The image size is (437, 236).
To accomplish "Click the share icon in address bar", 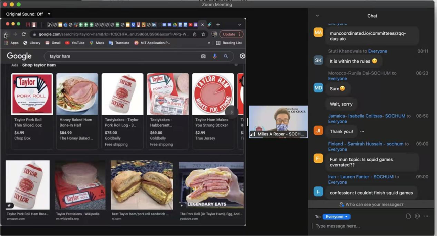I will coord(195,34).
